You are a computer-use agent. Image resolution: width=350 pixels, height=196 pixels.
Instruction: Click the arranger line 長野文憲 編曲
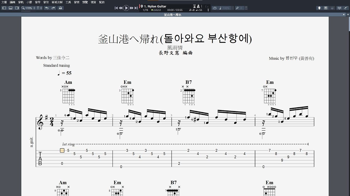[176, 53]
